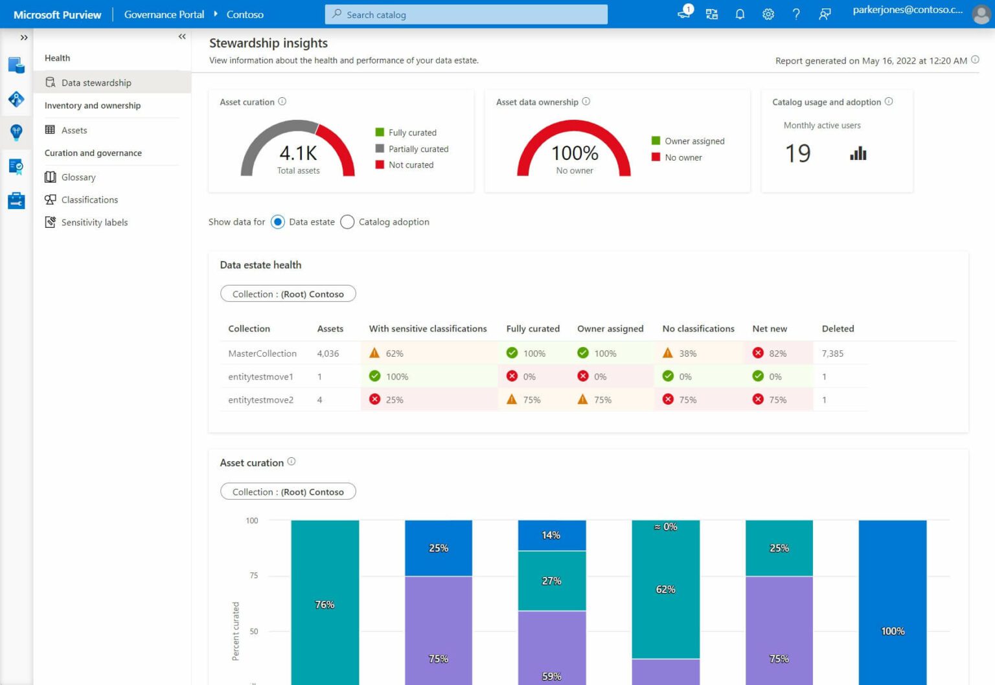Select the Catalog adoption radio button
This screenshot has height=685, width=995.
[347, 221]
